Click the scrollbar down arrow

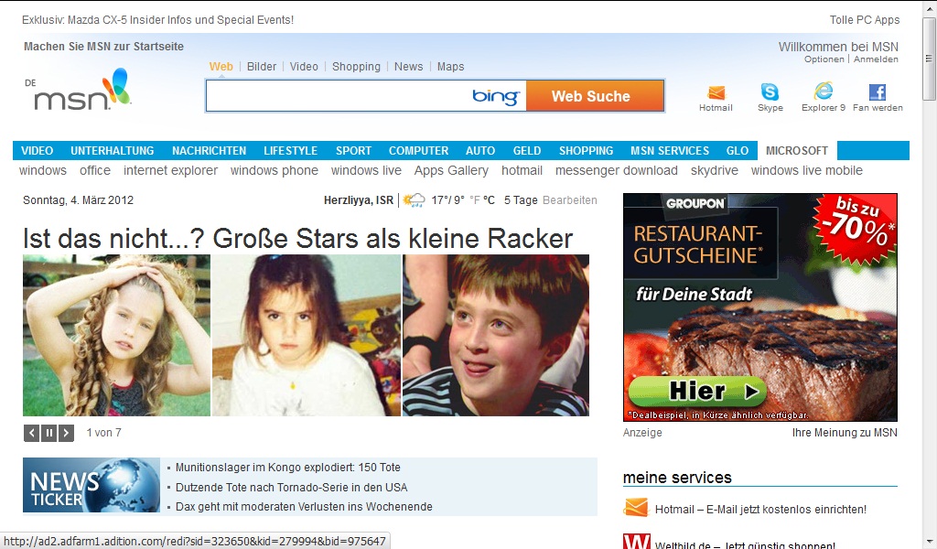coord(929,542)
